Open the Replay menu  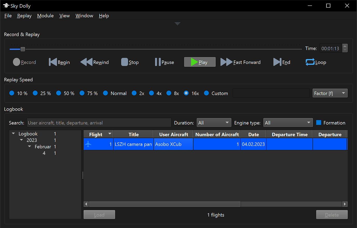24,16
